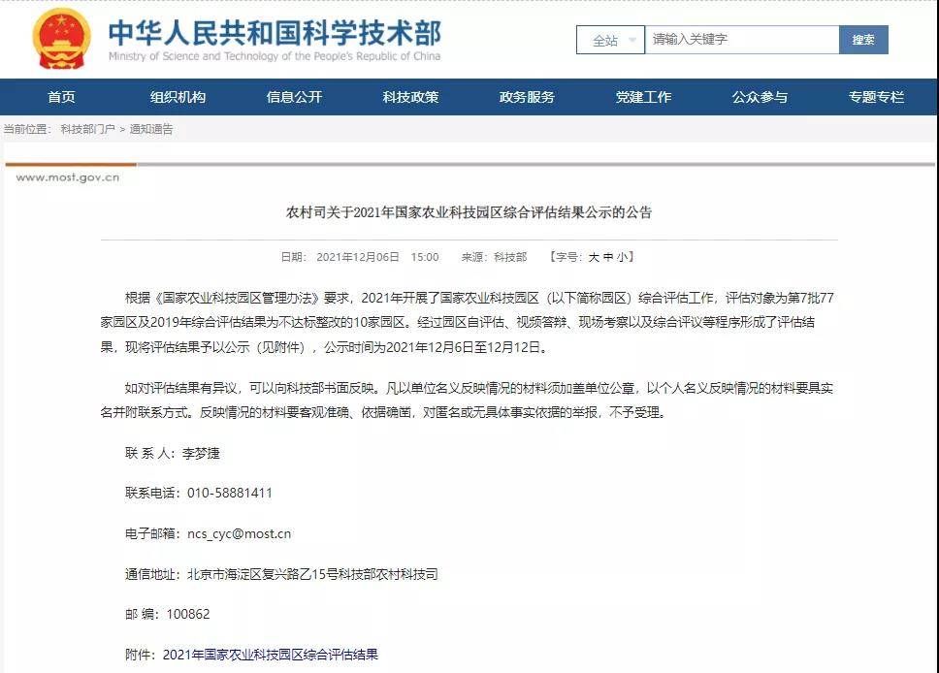Click the phone number 010-58881411

(x=230, y=493)
